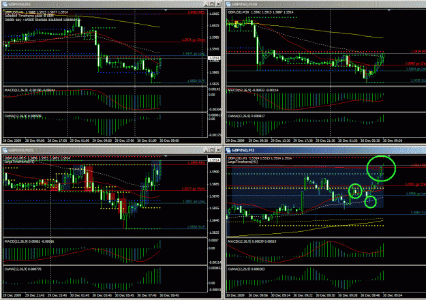This screenshot has height=300, width=426.
Task: Maximize the GBPUSD,H1 chart window
Action: click(212, 4)
